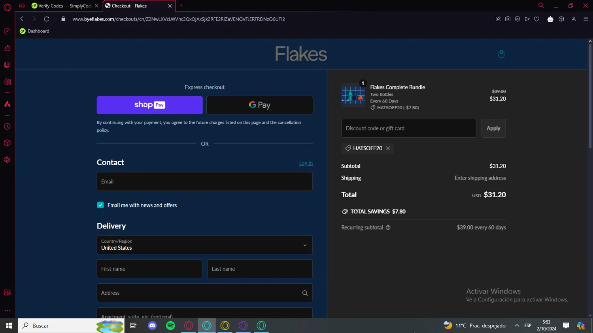Open GX Control in sidebar

click(7, 31)
